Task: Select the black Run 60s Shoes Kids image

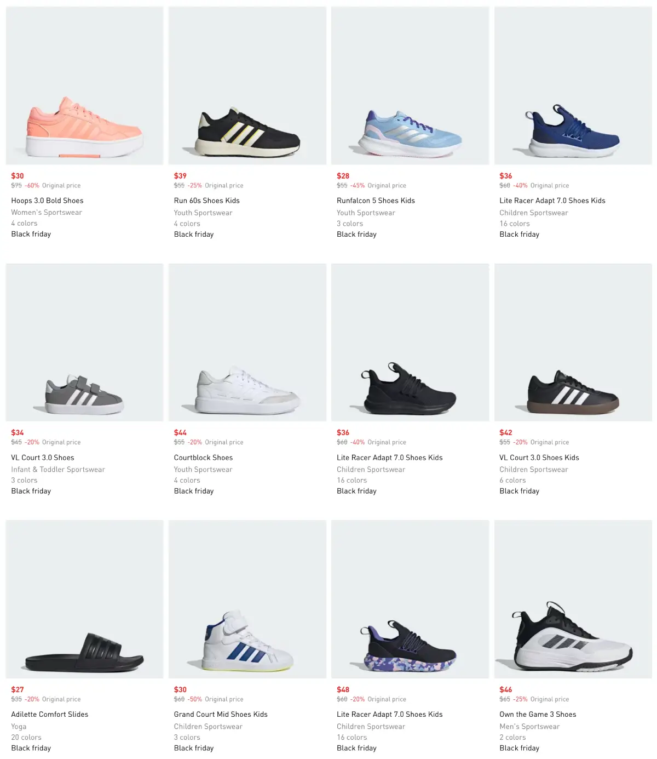Action: point(247,85)
